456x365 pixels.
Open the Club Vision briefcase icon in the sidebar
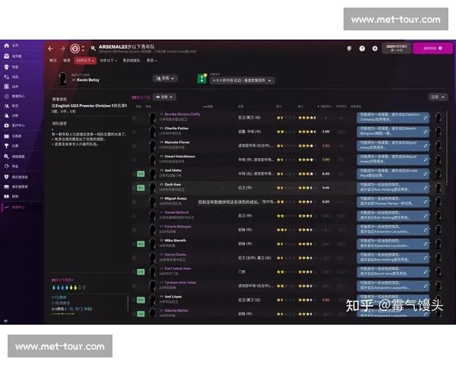[x=6, y=186]
